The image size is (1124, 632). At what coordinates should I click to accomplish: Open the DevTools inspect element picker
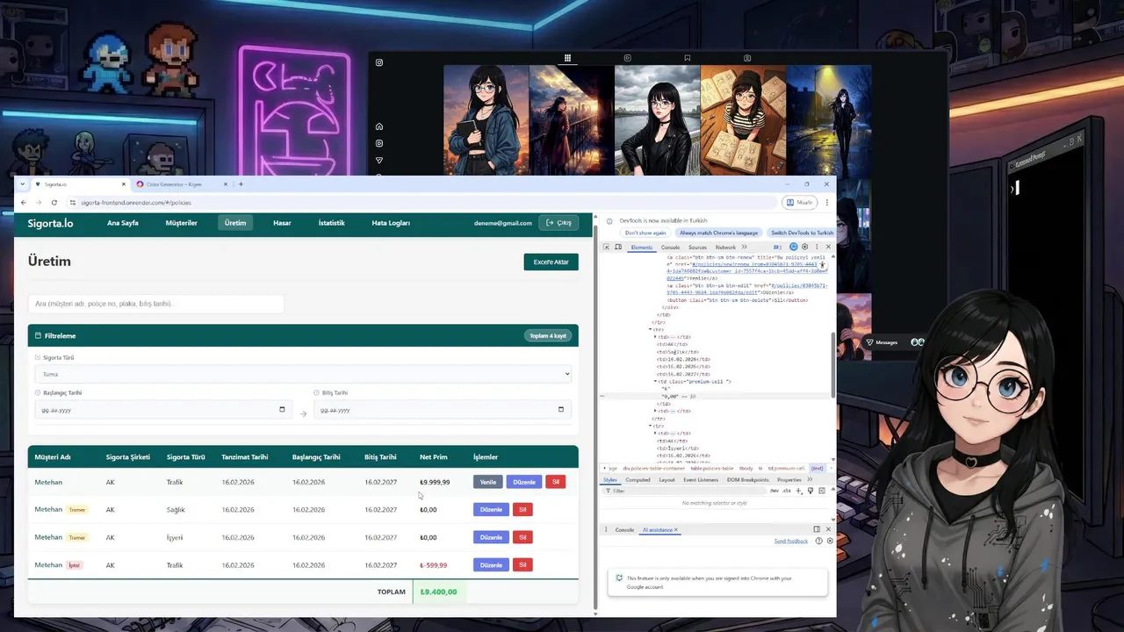(x=606, y=247)
